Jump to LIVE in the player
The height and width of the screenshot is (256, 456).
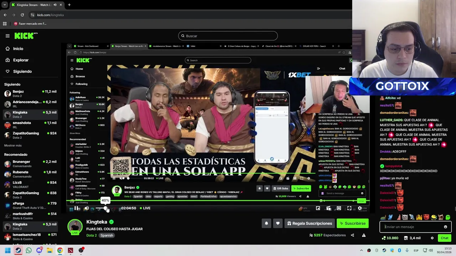145,208
